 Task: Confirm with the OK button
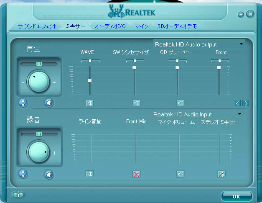237,196
